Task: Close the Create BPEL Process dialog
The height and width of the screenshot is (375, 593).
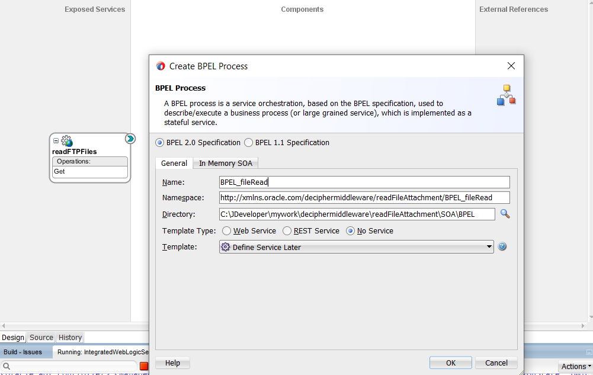Action: (x=511, y=66)
